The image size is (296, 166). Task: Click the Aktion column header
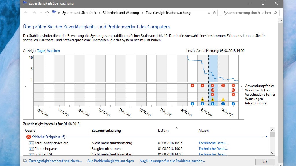coord(213,131)
